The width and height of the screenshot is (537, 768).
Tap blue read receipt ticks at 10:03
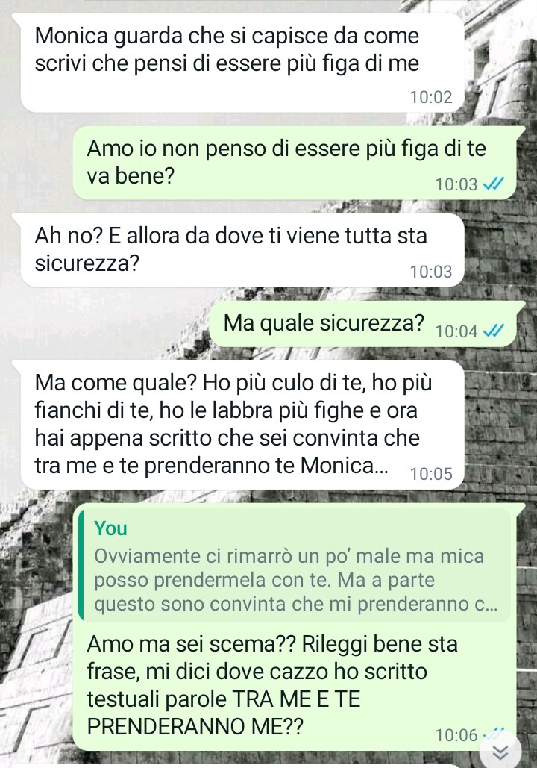(x=493, y=184)
